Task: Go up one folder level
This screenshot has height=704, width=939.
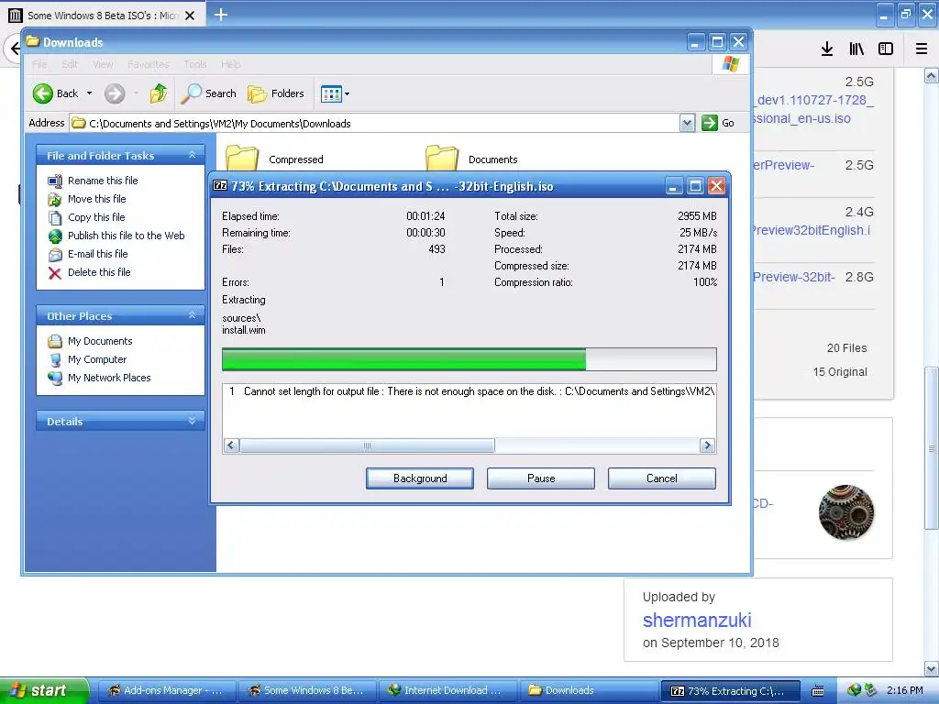Action: coord(159,93)
